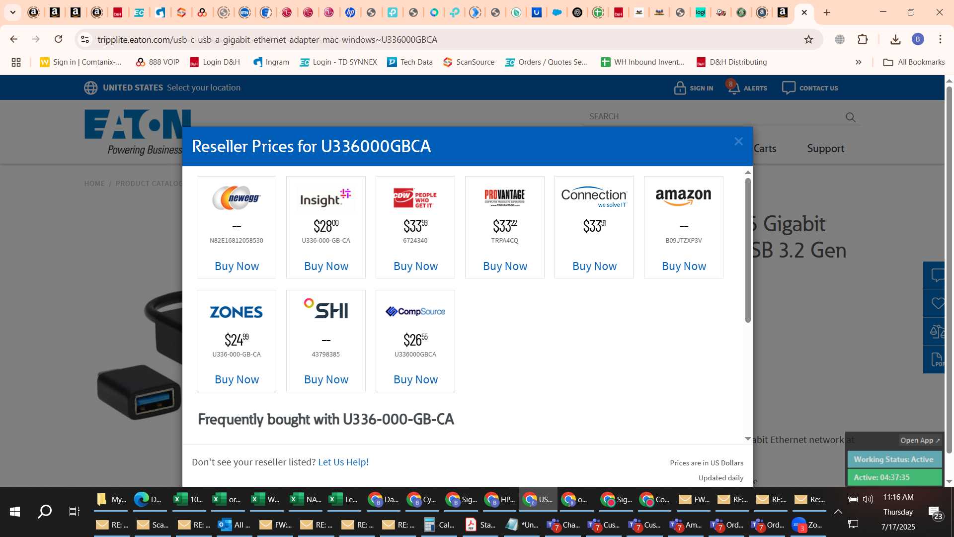
Task: Buy Now from Connection
Action: 594,267
